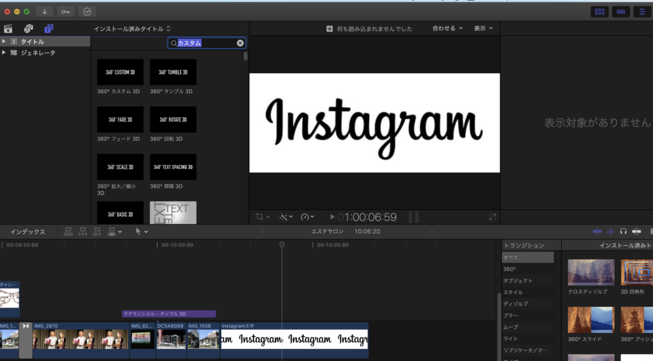Open the インデックス timeline index

tap(27, 232)
